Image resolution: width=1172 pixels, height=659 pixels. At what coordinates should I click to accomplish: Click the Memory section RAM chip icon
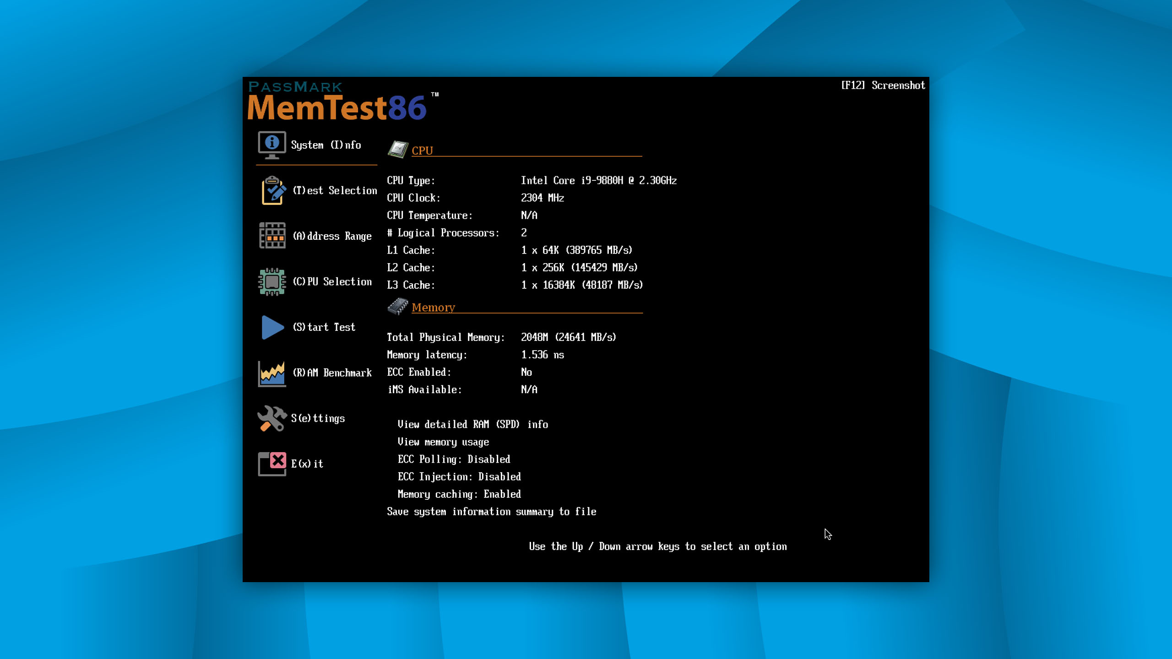[398, 307]
